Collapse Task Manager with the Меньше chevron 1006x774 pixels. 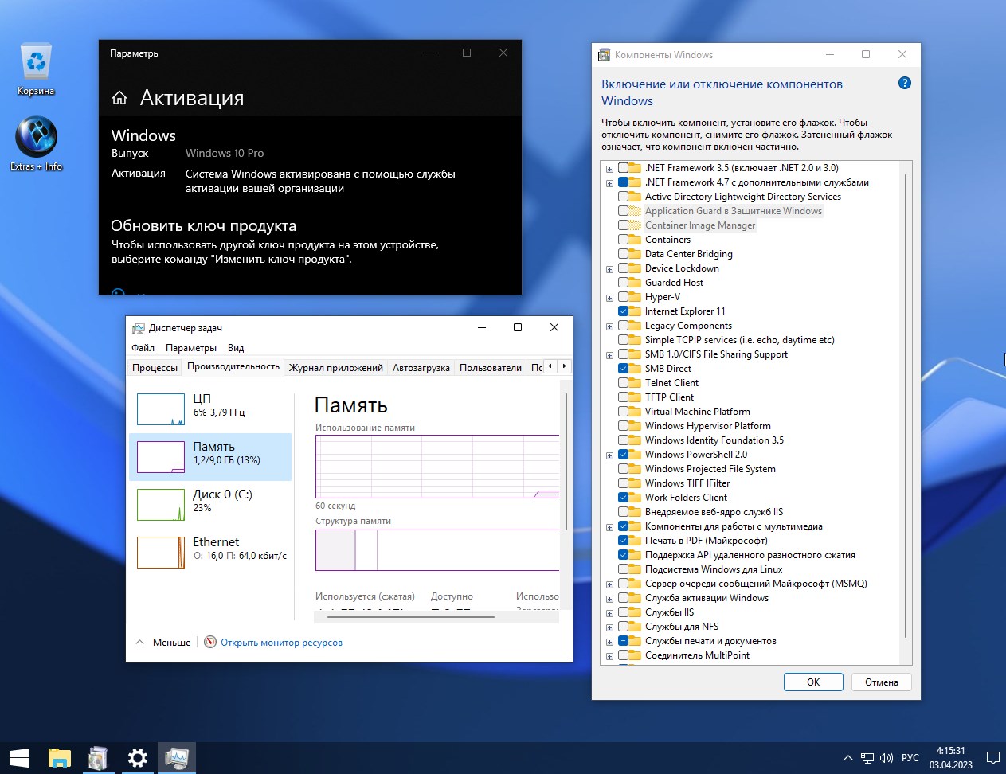pos(140,642)
